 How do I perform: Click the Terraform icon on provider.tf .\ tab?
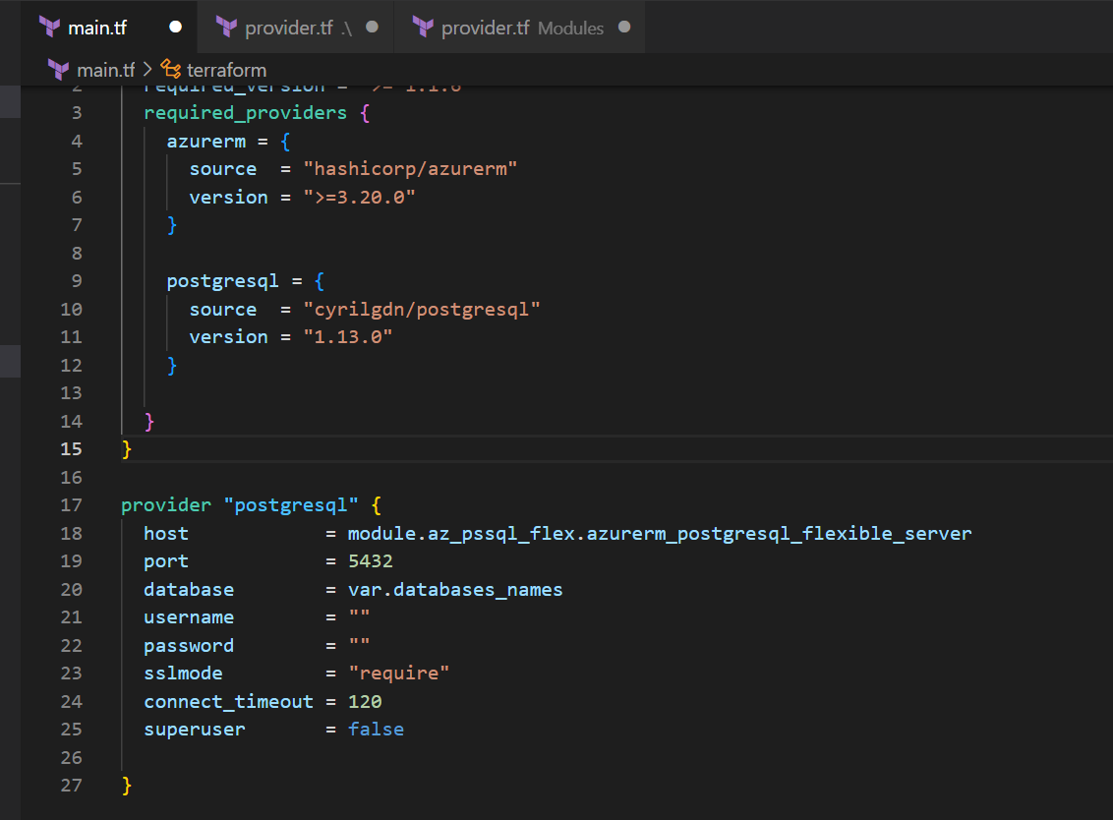(x=226, y=28)
